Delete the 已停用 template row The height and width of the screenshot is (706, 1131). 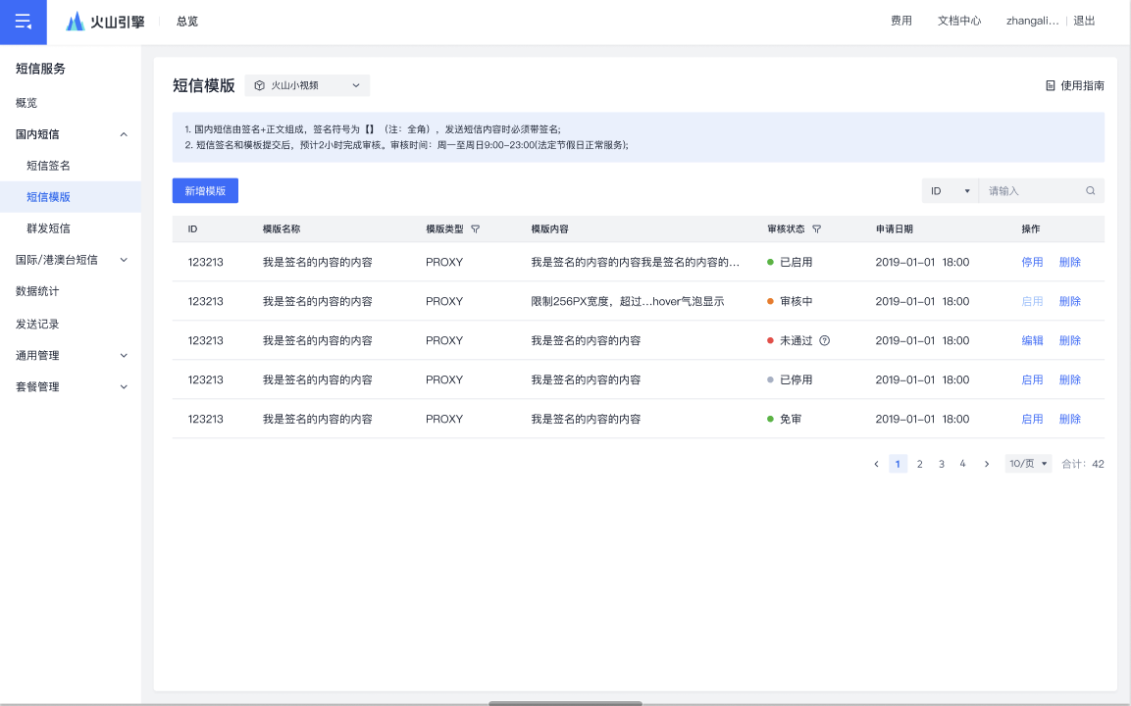click(x=1069, y=380)
